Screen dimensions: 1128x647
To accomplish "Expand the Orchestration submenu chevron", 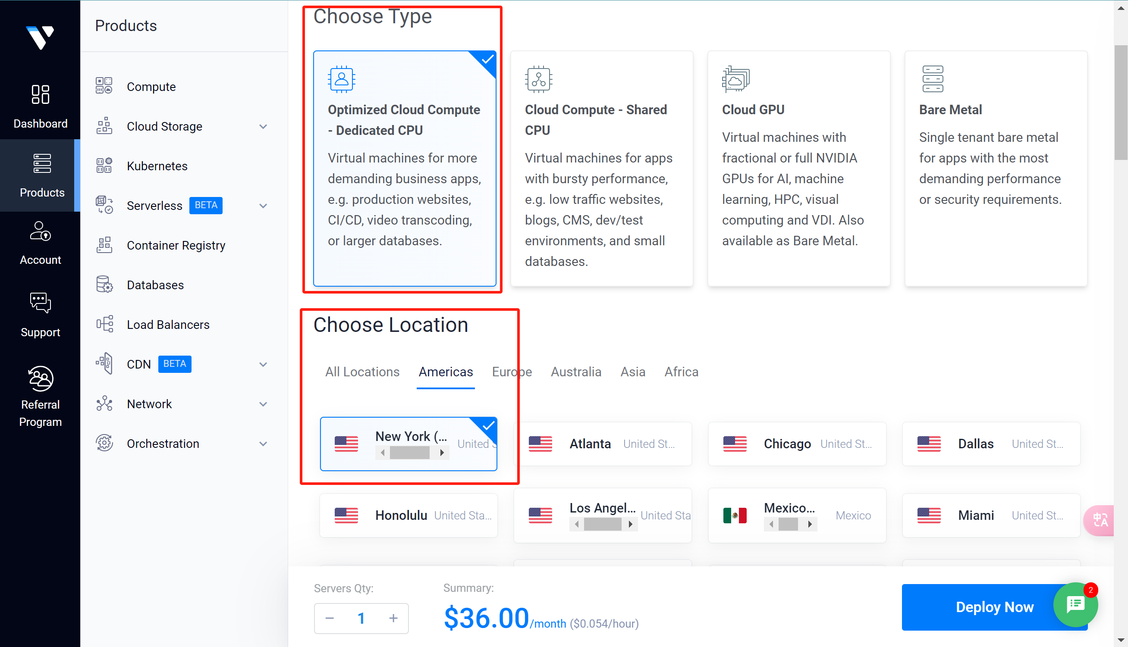I will [263, 444].
